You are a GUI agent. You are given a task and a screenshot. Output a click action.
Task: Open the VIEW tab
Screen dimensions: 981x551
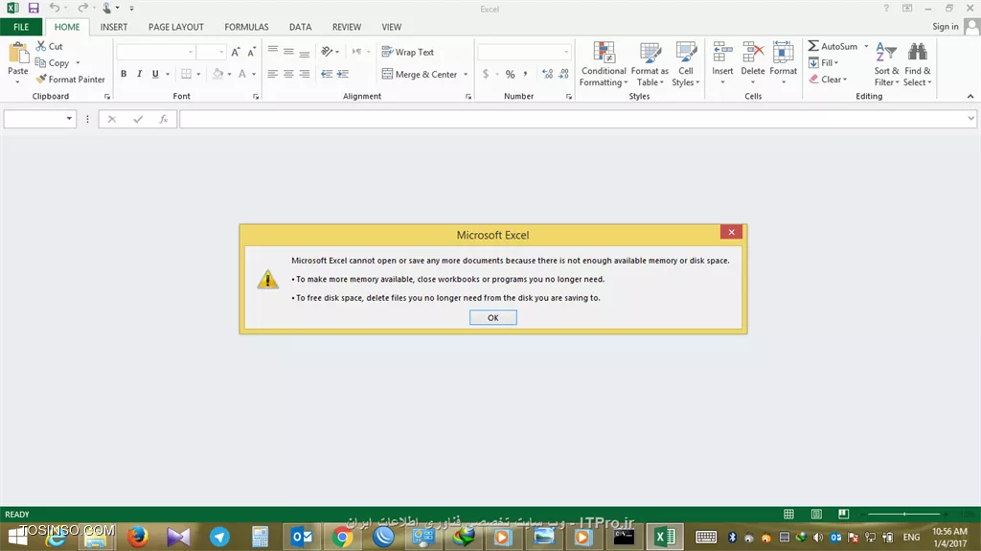coord(392,27)
